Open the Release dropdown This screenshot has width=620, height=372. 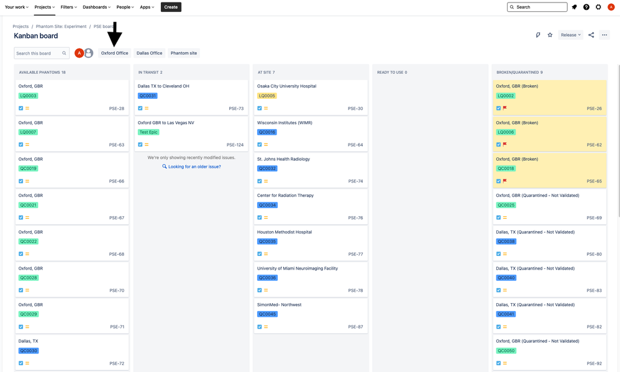point(570,35)
